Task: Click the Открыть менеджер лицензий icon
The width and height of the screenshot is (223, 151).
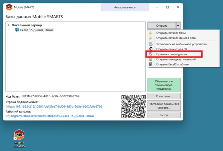Action: (150, 59)
